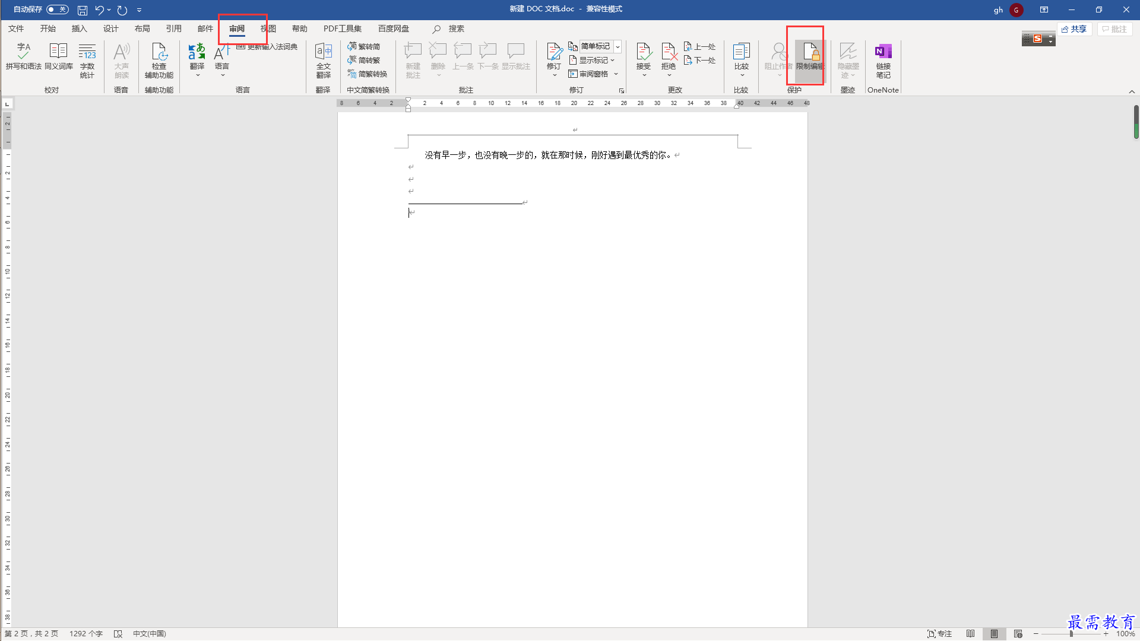Click page count 第2页，共2页 in status bar
This screenshot has width=1140, height=641.
(x=31, y=634)
